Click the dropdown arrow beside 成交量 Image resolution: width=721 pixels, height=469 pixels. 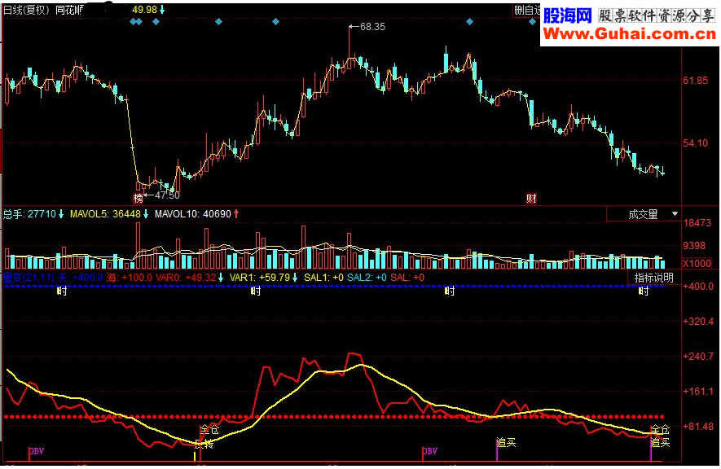(675, 214)
